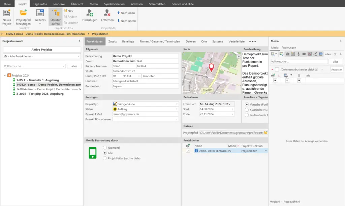Screen dimensions: 345x206
Task: Switch to the Änderungen tab in Media
Action: point(289,48)
